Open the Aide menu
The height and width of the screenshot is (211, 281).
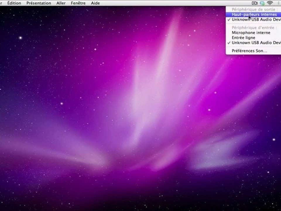pos(95,3)
